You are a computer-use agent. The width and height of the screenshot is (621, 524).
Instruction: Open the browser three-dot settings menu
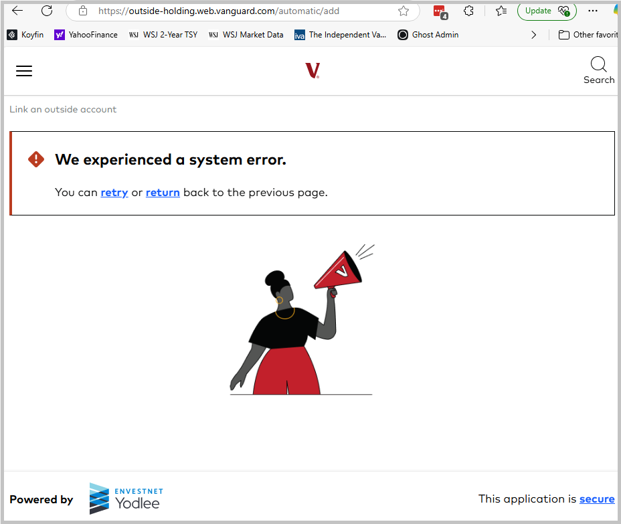[x=592, y=11]
